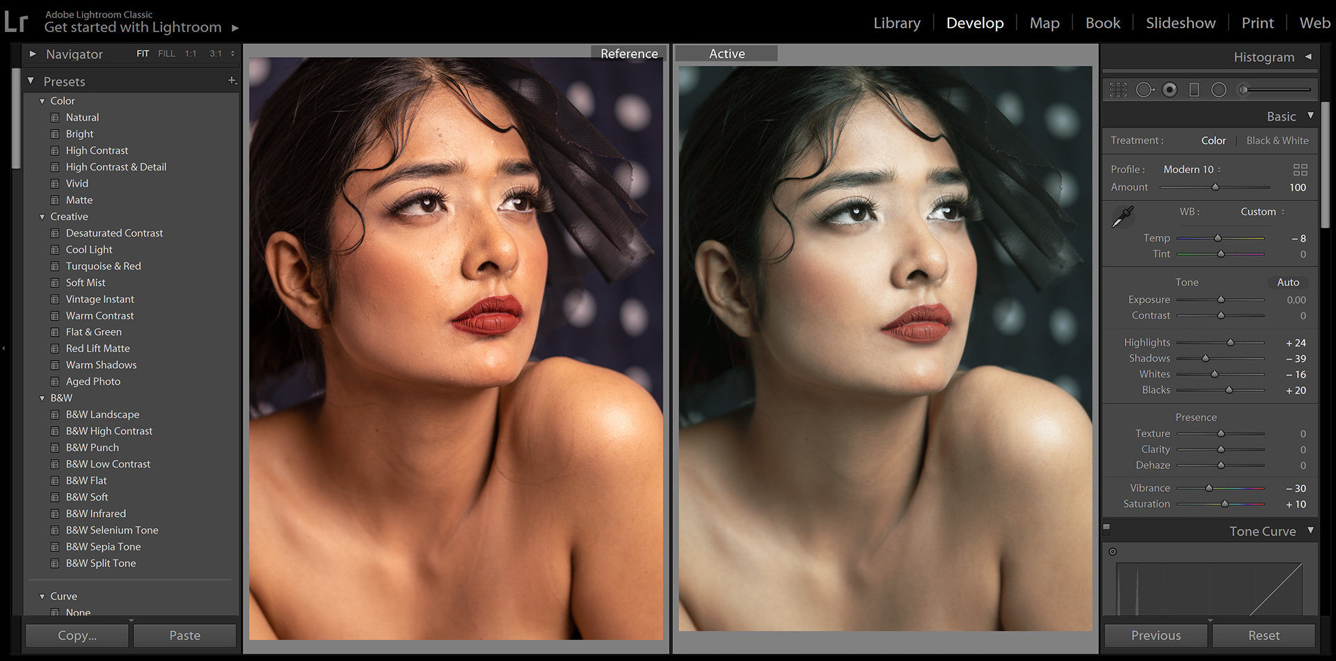The width and height of the screenshot is (1336, 661).
Task: Open Navigator zoom ratio options arrows
Action: pyautogui.click(x=232, y=54)
